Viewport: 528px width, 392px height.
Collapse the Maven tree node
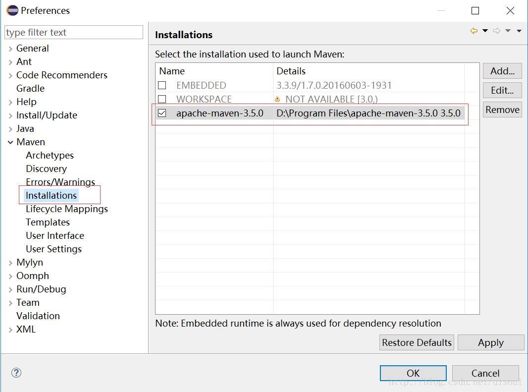point(10,142)
